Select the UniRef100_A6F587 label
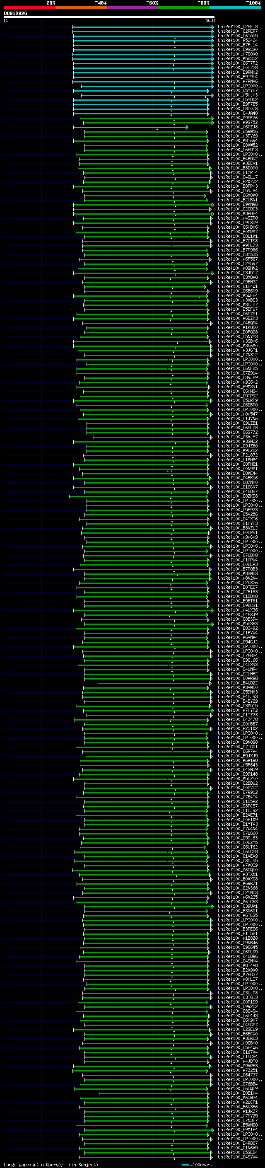Image resolution: width=265 pixels, height=1168 pixels. [x=238, y=259]
